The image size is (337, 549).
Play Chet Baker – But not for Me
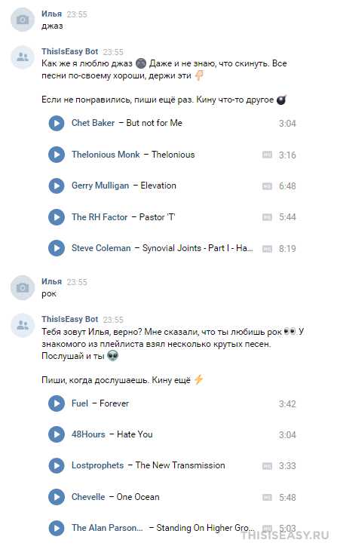click(x=57, y=123)
